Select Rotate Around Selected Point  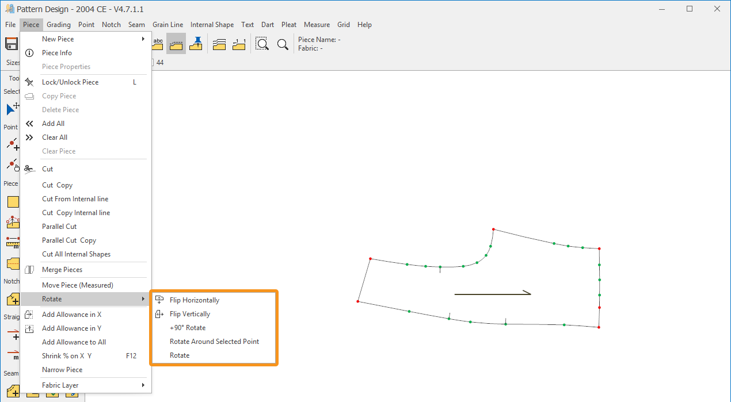tap(214, 342)
